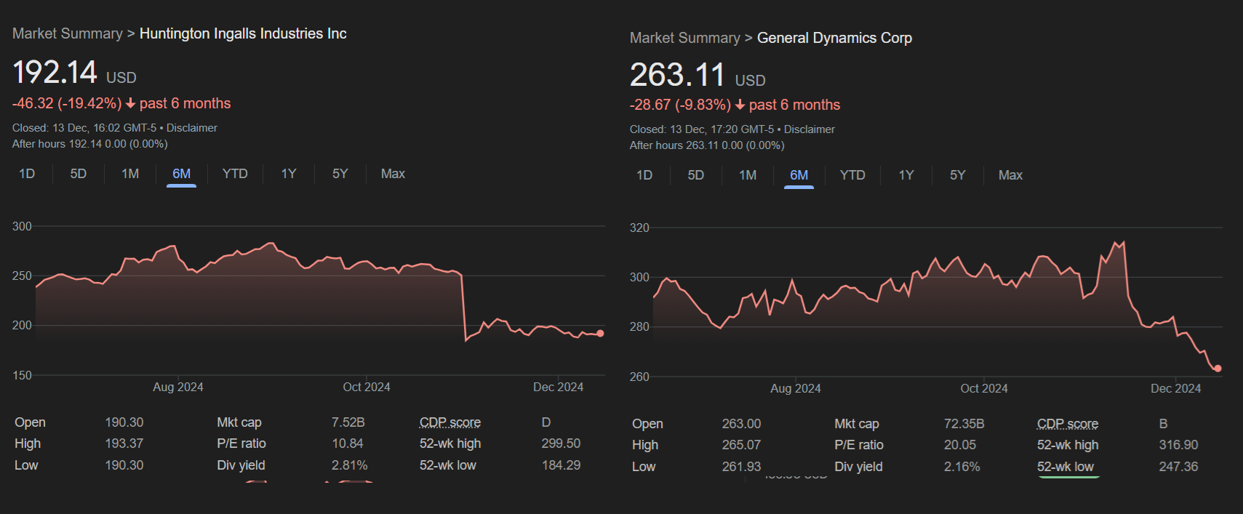
Task: Click Mkt cap value 72.35B
Action: coord(964,424)
